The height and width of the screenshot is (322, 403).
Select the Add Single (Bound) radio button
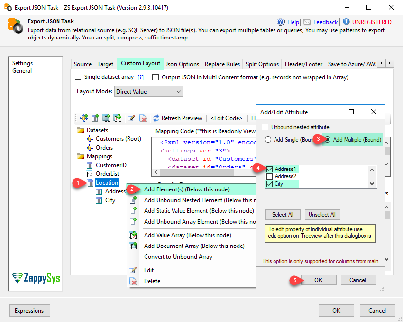point(268,140)
